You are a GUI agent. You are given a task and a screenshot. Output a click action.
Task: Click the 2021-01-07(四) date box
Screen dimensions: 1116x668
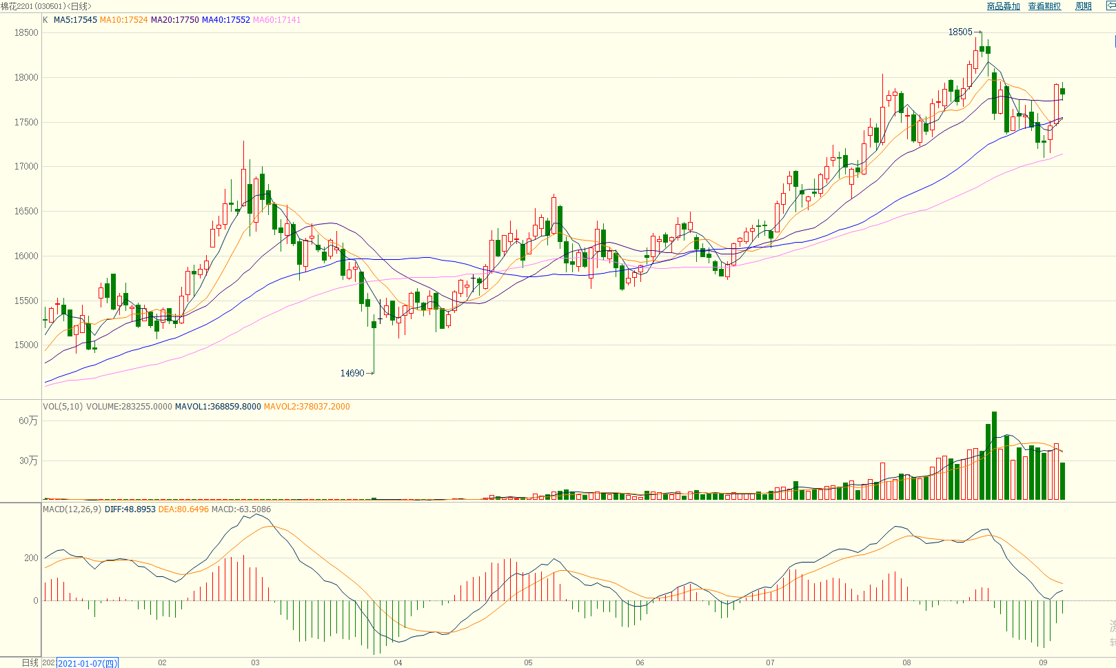(88, 663)
